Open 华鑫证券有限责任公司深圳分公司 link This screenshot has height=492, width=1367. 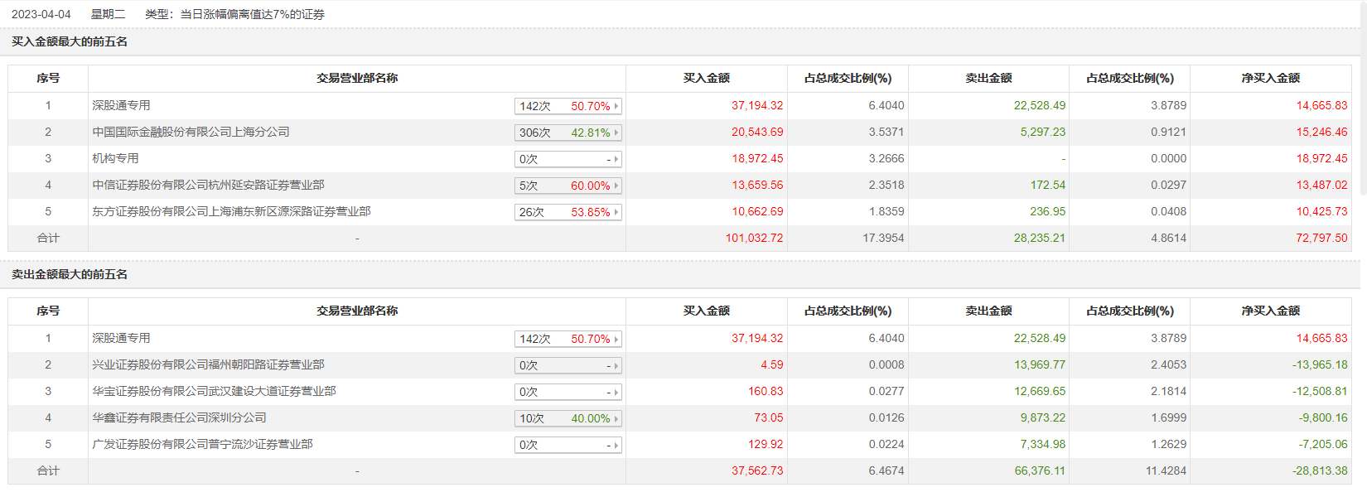click(x=179, y=417)
